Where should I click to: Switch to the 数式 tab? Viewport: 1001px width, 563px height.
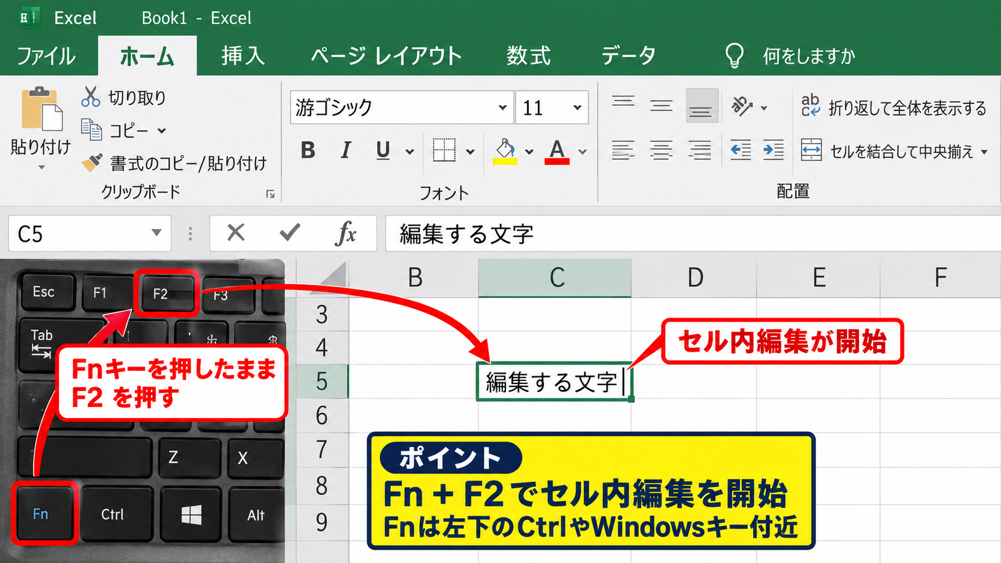click(x=528, y=56)
